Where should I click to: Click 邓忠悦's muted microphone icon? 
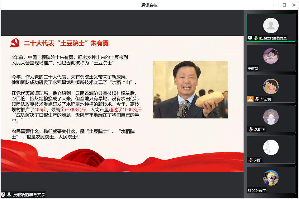pyautogui.click(x=257, y=99)
